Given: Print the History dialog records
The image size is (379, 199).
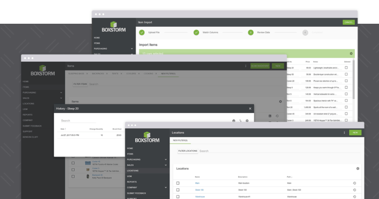Looking at the screenshot, I should 233,121.
